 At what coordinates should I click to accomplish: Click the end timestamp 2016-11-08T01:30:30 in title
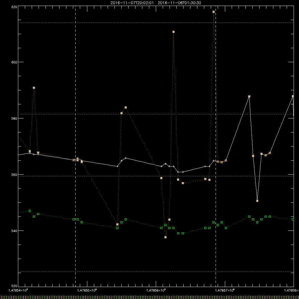[x=179, y=3]
